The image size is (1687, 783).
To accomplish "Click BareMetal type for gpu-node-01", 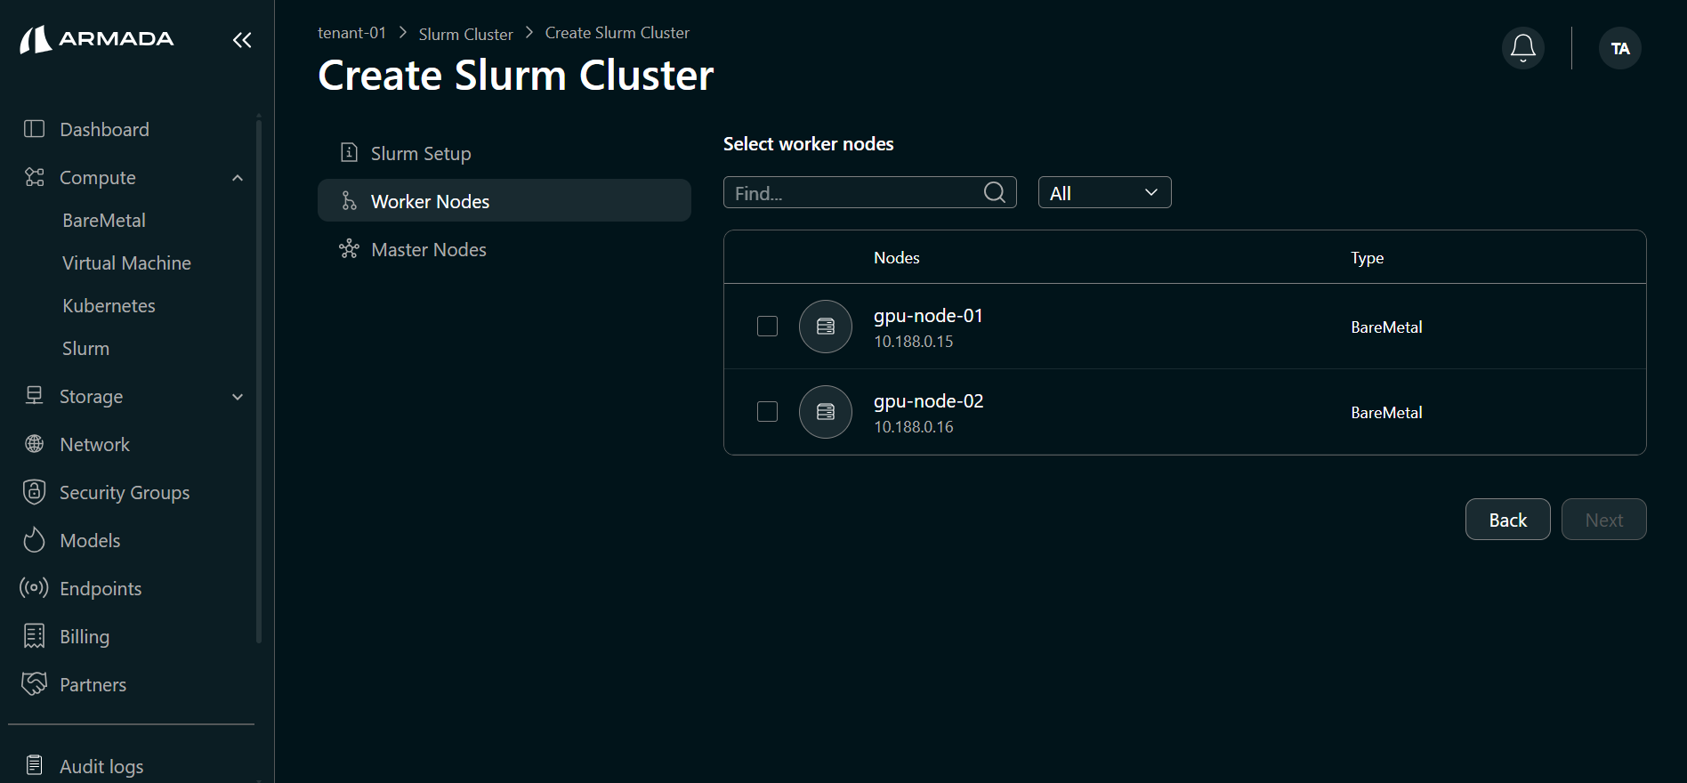I will 1386,327.
